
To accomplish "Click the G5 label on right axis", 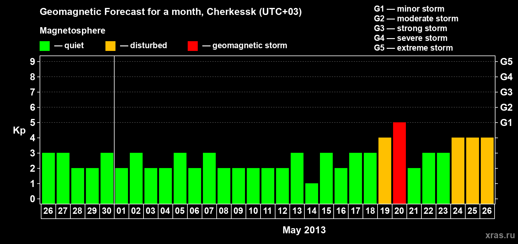I will pos(506,62).
